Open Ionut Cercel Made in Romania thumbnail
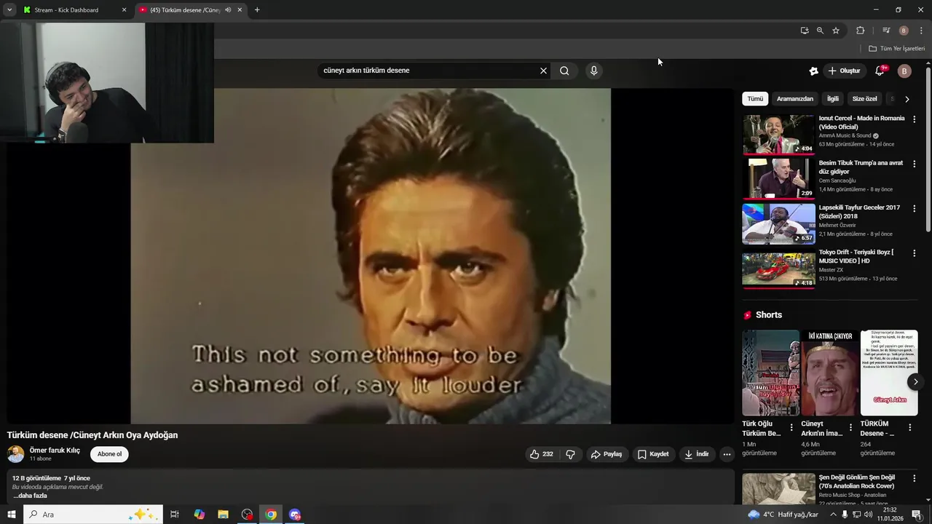 778,134
